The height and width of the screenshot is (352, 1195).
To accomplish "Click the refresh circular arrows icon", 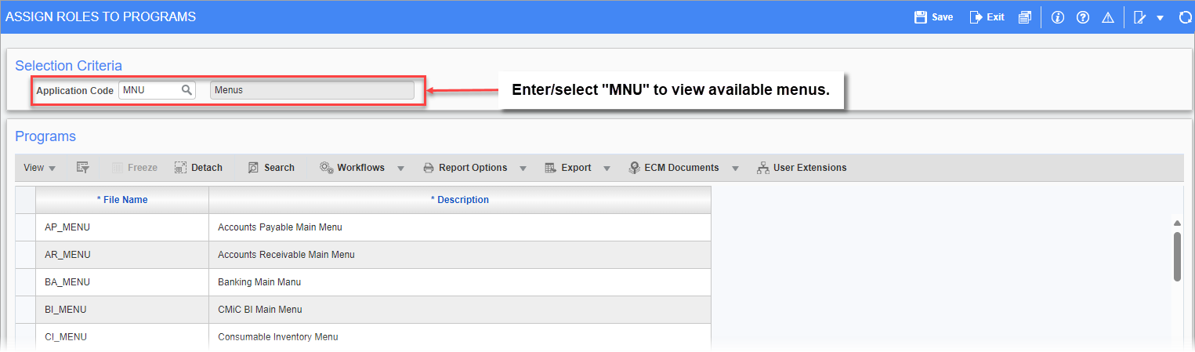I will [1186, 16].
